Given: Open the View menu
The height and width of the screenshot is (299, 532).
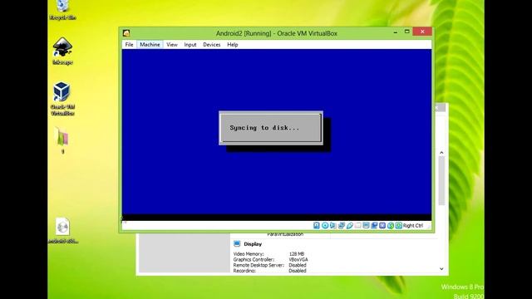Looking at the screenshot, I should point(172,45).
